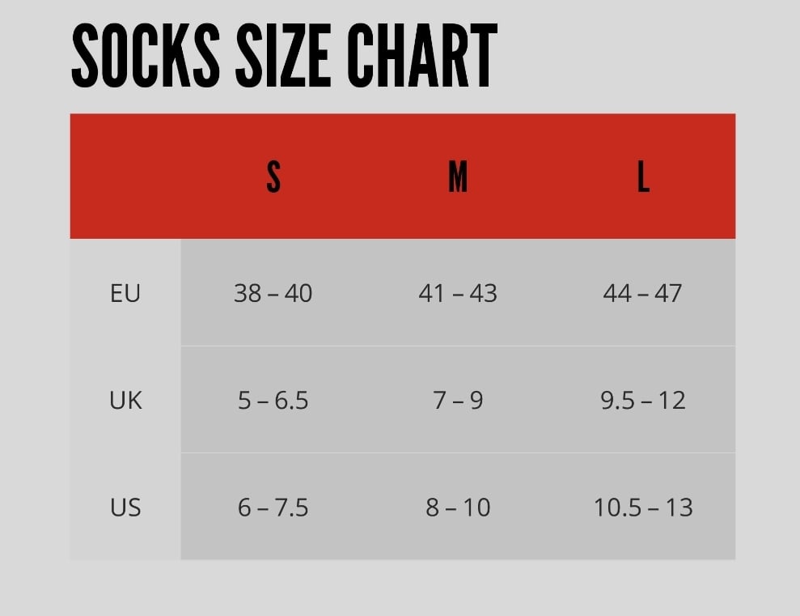Pick the UK large size 9.5 – 12 cell
Screen dimensions: 800x616
(643, 400)
